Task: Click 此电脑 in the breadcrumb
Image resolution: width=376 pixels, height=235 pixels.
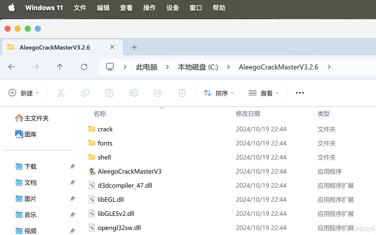Action: coord(147,67)
